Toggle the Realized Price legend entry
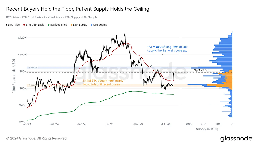 click(57, 25)
